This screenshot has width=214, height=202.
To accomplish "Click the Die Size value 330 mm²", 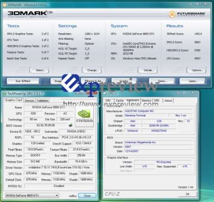I will click(x=65, y=119).
